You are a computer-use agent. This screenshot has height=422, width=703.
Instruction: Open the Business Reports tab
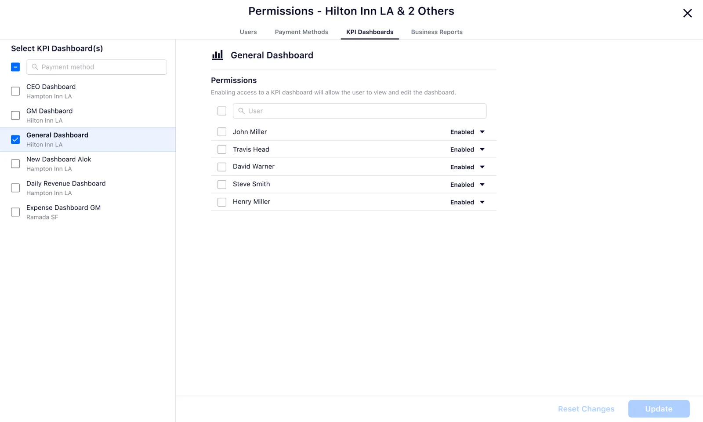coord(437,32)
